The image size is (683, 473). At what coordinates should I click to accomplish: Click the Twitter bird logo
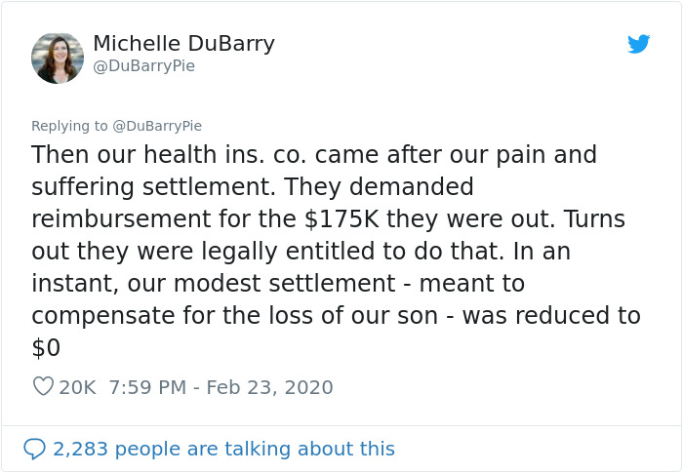click(x=638, y=44)
